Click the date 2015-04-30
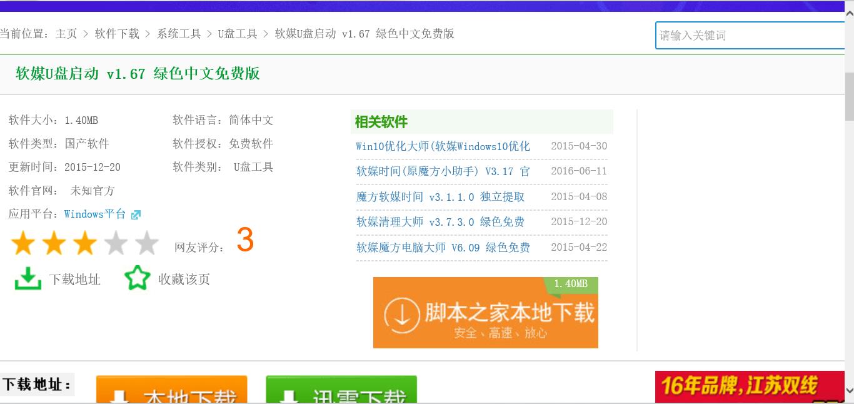Viewport: 854px width, 404px height. point(579,146)
